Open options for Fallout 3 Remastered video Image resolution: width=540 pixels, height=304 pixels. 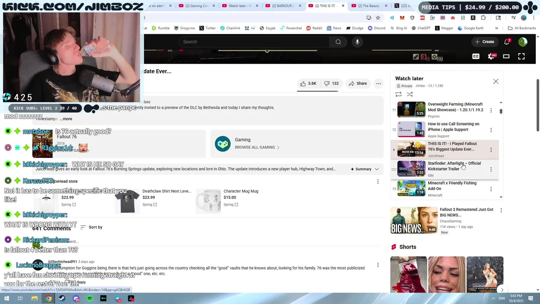click(501, 210)
